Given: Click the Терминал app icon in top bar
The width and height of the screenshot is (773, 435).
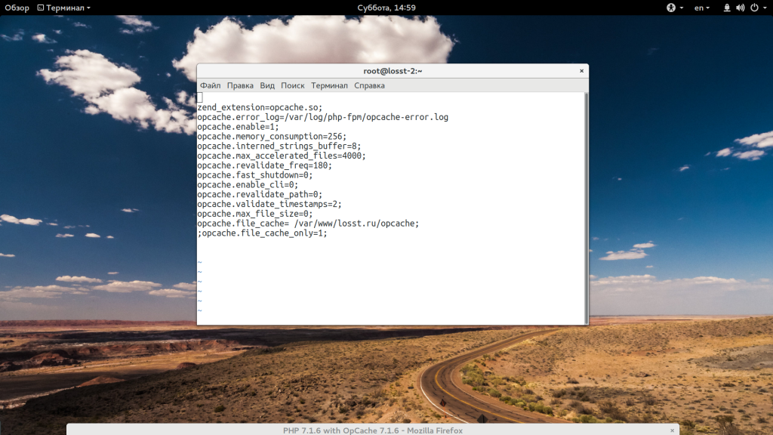Looking at the screenshot, I should point(41,8).
